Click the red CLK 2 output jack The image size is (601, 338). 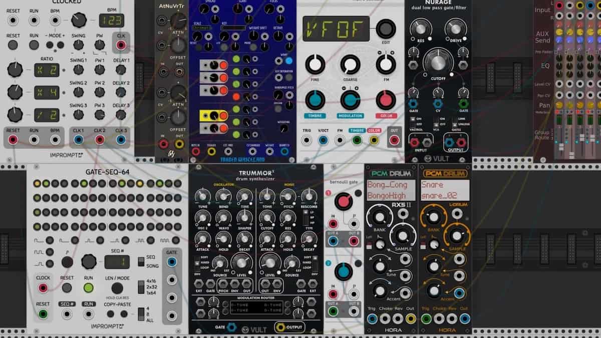(100, 140)
